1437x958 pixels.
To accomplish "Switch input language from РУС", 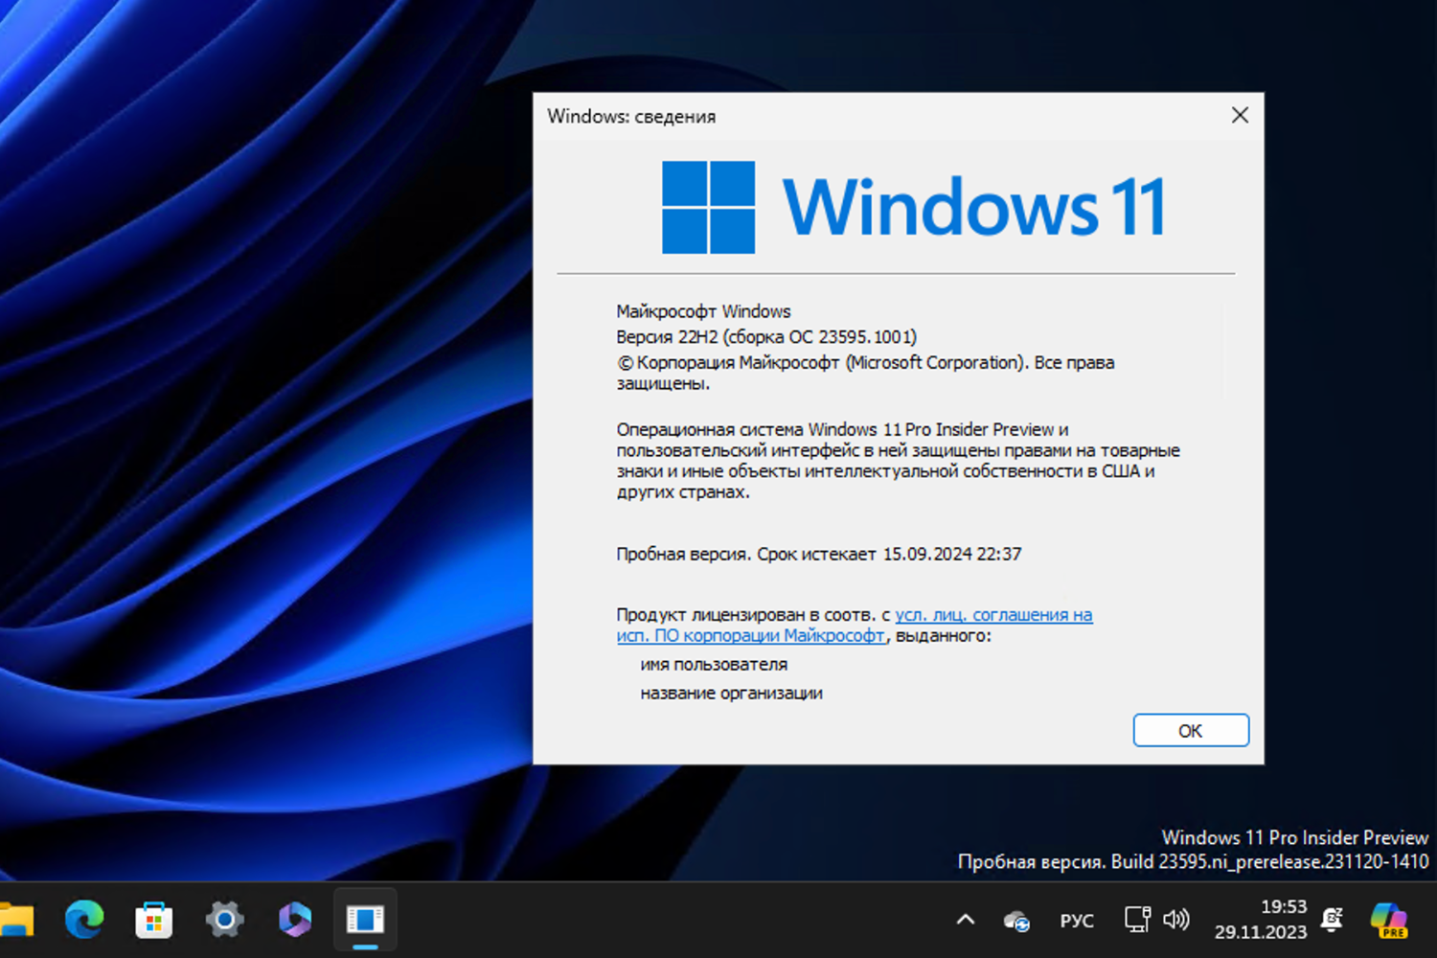I will [1076, 920].
